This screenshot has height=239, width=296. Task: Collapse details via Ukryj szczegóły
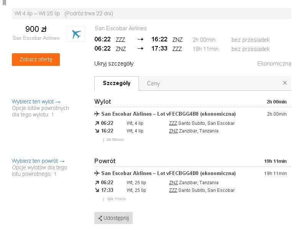pyautogui.click(x=114, y=64)
